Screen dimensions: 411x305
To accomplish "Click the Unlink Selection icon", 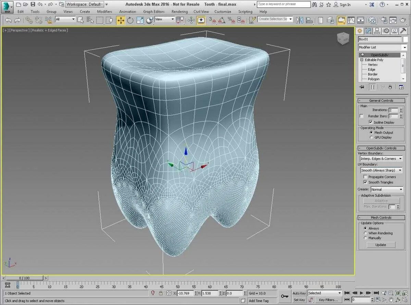I will [39, 20].
